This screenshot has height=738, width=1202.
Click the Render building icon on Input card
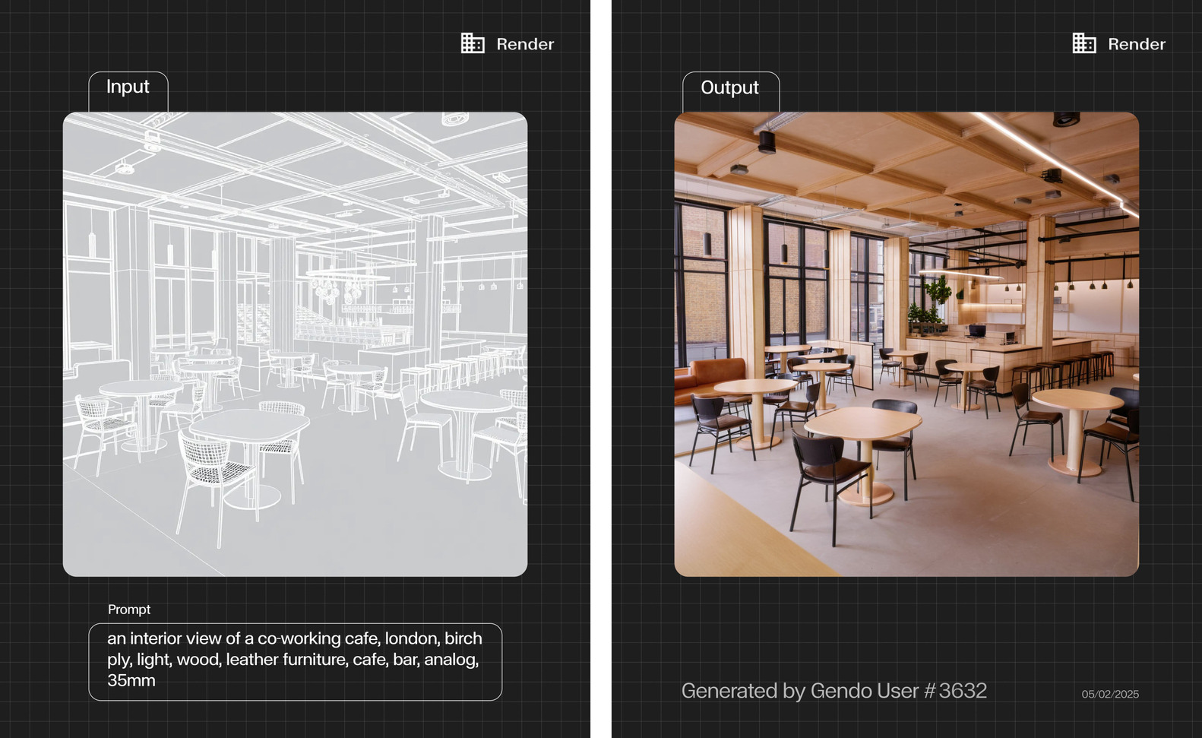[x=473, y=43]
